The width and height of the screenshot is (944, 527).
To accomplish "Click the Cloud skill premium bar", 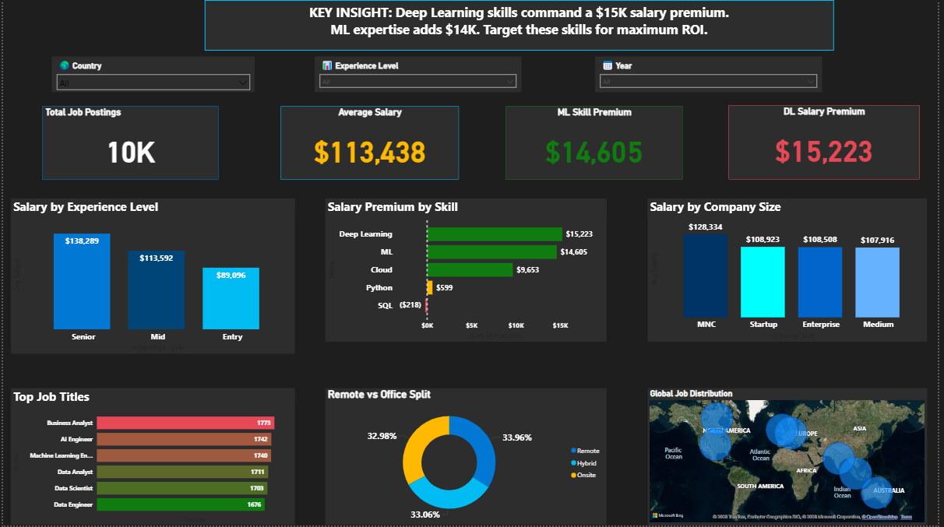I will 470,269.
